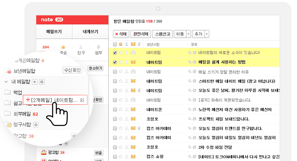
Task: Check the 프로젝트 파일 보내드립니다 checkbox
Action: pyautogui.click(x=115, y=119)
